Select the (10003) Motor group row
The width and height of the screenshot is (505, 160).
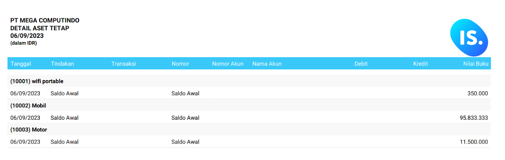(29, 130)
